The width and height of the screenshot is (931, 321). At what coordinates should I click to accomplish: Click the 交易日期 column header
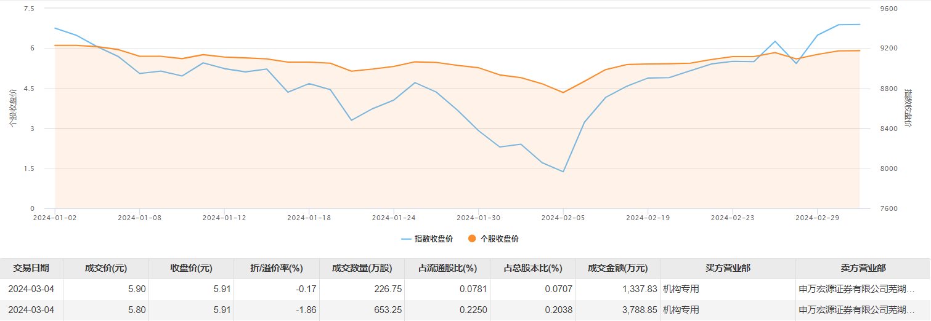31,269
